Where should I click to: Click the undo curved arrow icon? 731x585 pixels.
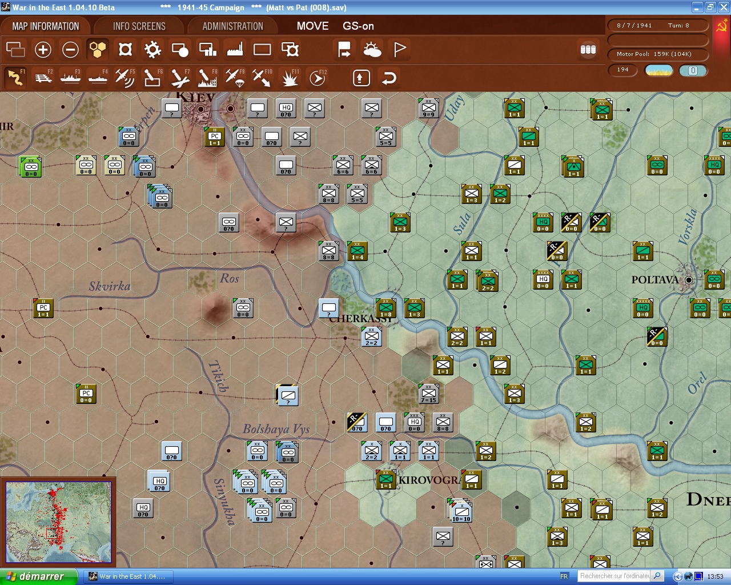(x=388, y=78)
